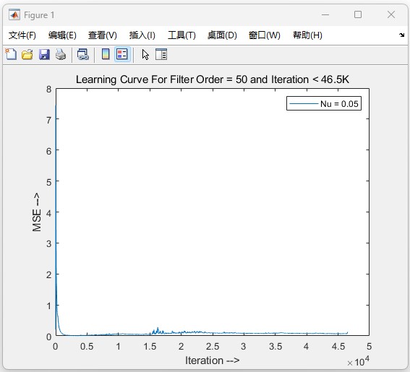Open the 编辑(E) menu

coord(62,35)
